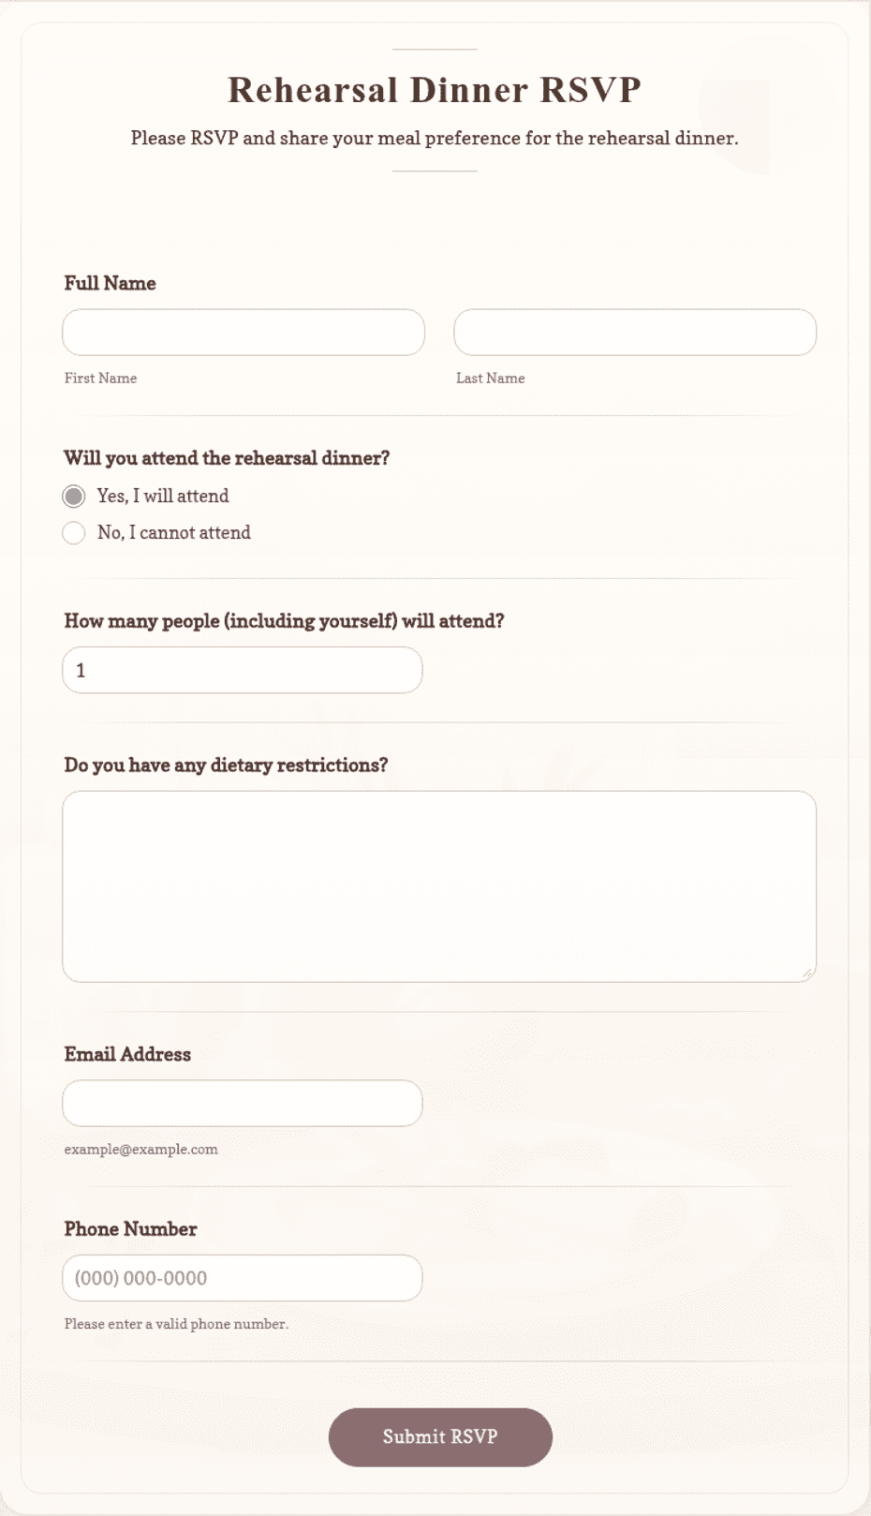Screen dimensions: 871x1516
Task: Select the "Yes, I will attend" radio button
Action: (x=74, y=496)
